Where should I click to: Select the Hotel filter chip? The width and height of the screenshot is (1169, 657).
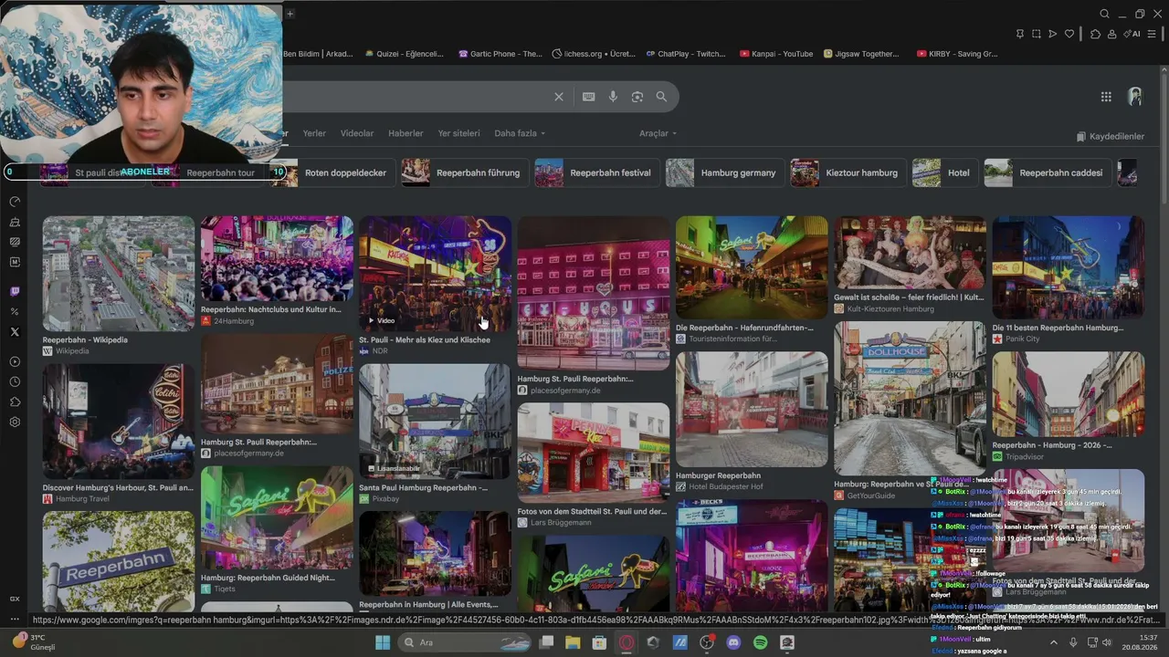click(943, 172)
